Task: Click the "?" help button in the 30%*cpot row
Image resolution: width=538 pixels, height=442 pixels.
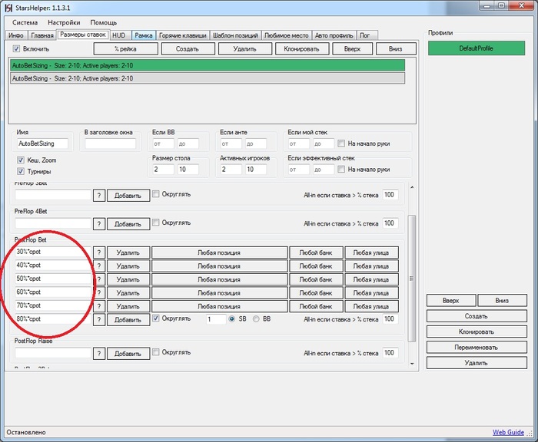Action: 98,252
